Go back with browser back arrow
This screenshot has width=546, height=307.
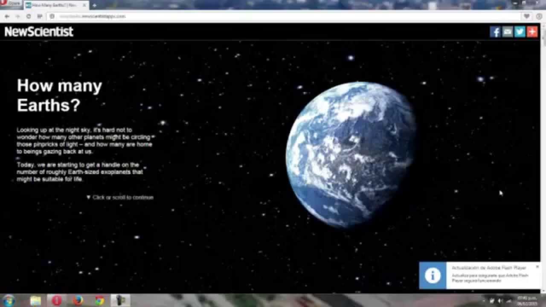pos(7,16)
